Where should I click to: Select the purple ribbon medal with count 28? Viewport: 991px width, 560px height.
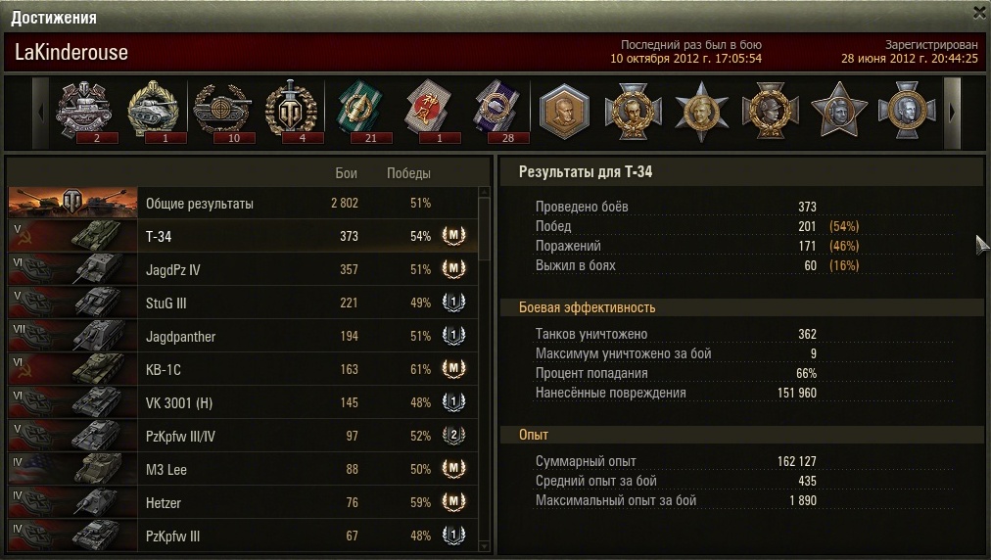click(x=496, y=111)
